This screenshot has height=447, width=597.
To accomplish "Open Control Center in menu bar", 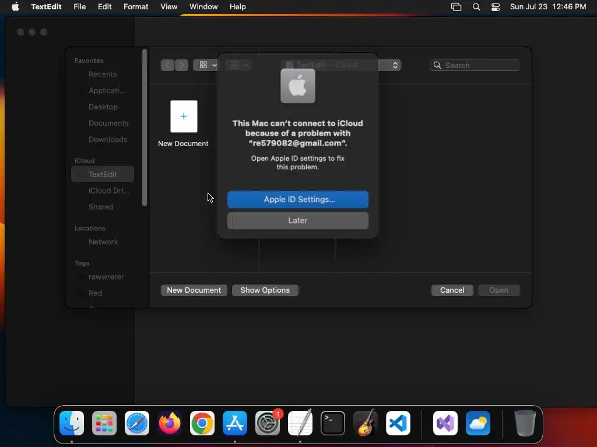I will [496, 7].
